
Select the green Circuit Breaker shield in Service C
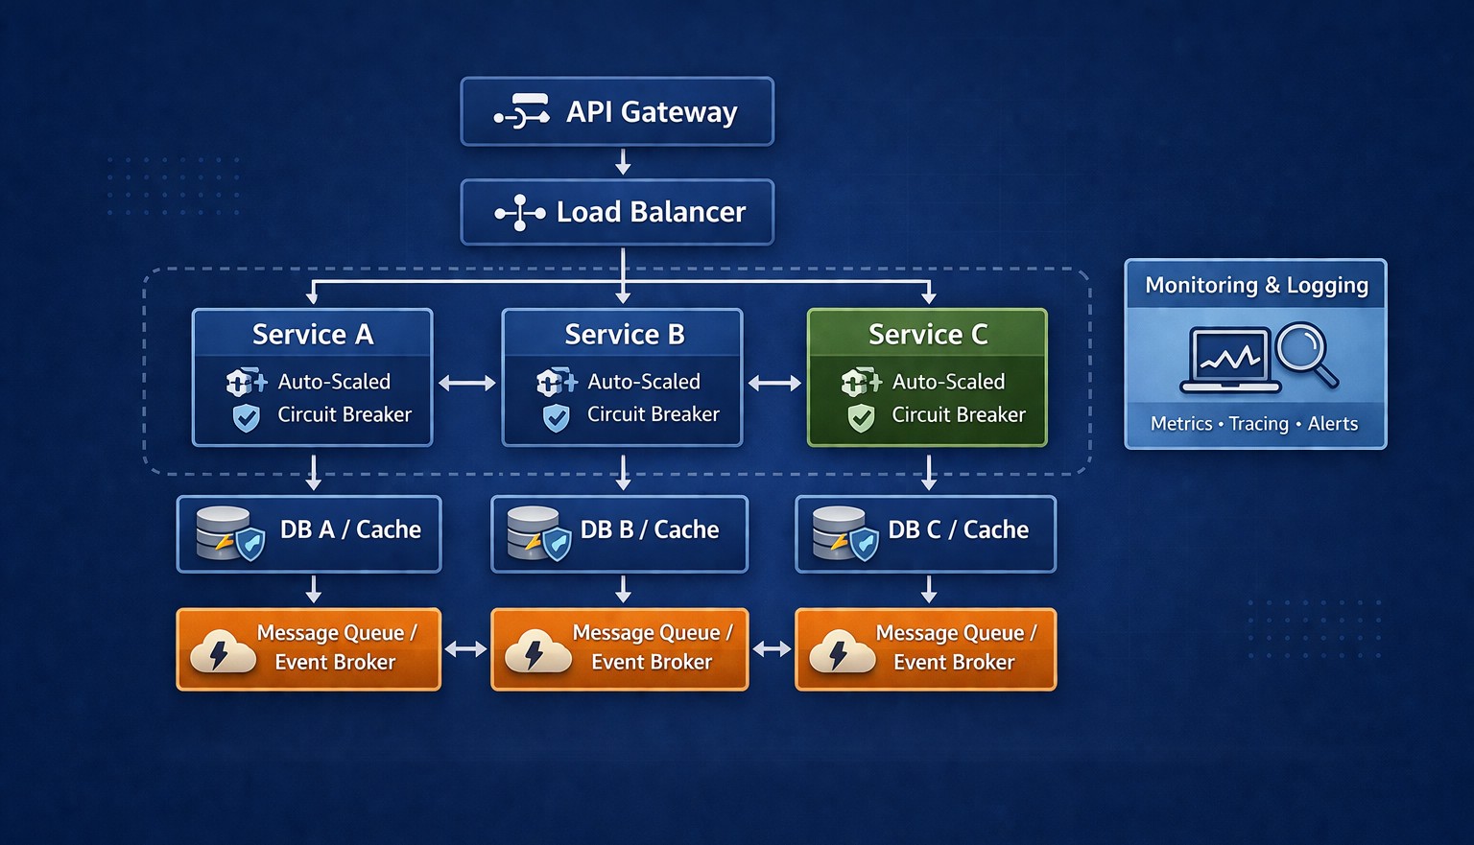862,417
